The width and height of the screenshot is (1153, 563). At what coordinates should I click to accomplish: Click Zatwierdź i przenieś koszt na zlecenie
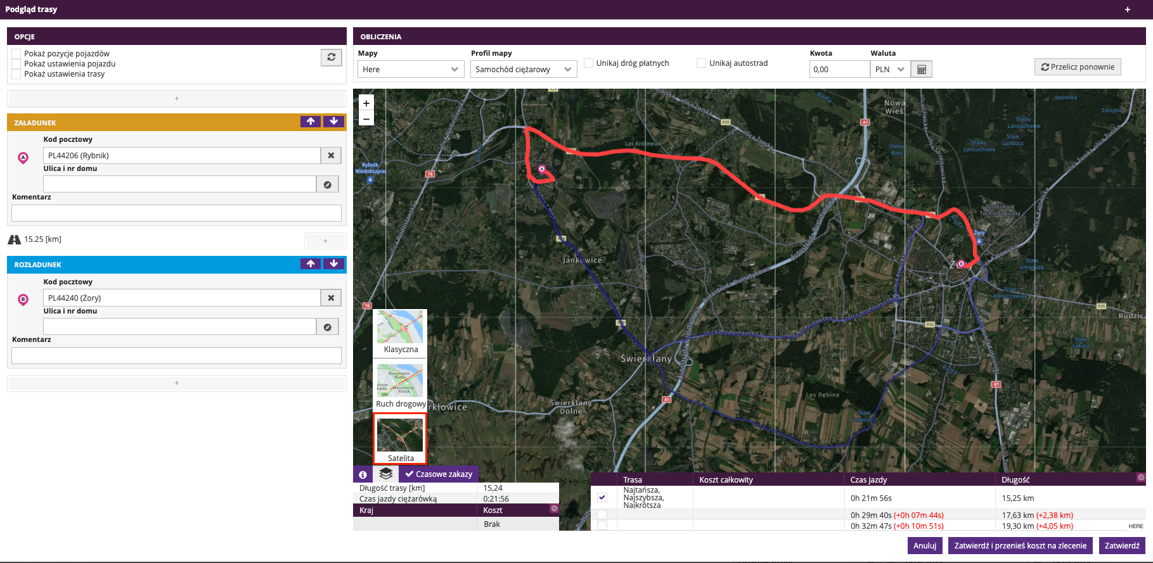click(x=1020, y=546)
